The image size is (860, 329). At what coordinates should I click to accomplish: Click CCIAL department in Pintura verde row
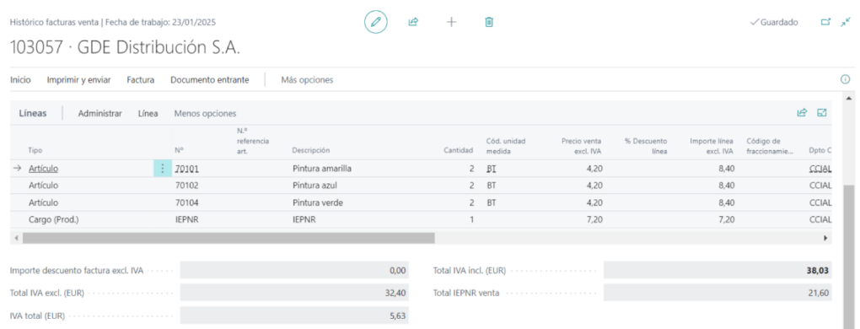click(x=820, y=202)
